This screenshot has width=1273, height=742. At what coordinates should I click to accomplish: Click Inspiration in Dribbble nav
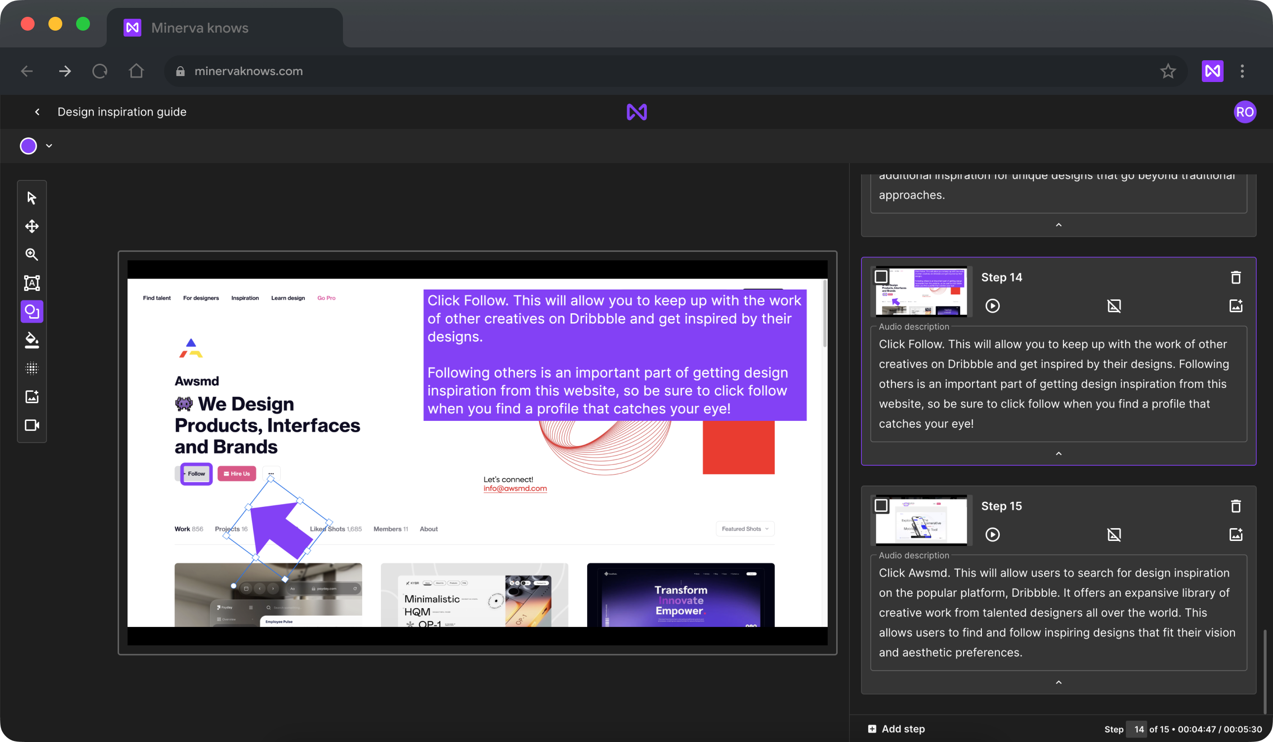pyautogui.click(x=245, y=298)
